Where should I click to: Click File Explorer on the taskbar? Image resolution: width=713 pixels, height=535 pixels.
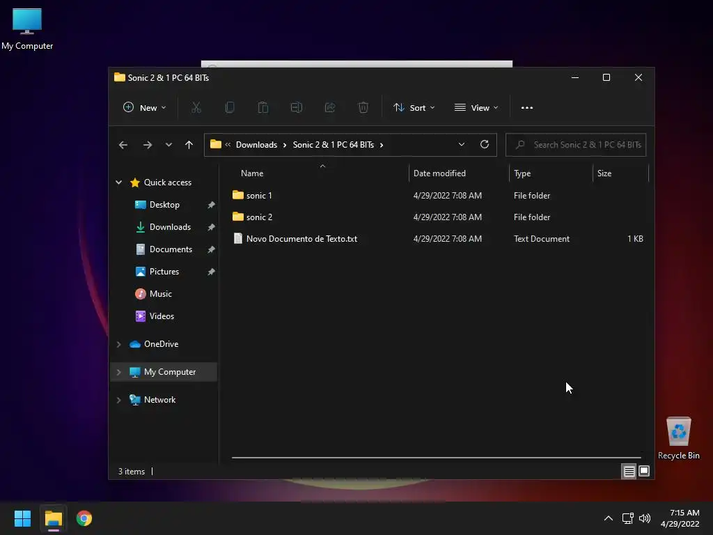click(53, 518)
